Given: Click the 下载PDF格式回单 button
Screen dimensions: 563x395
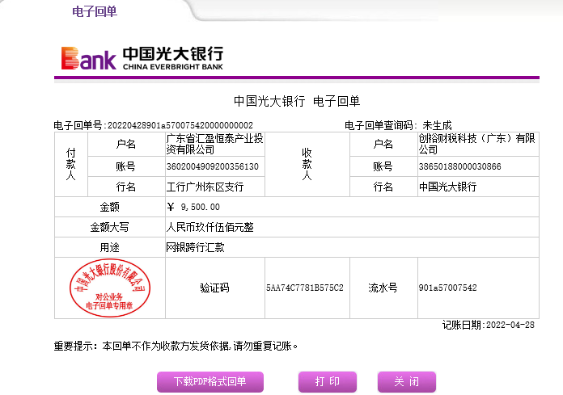Looking at the screenshot, I should pos(210,381).
